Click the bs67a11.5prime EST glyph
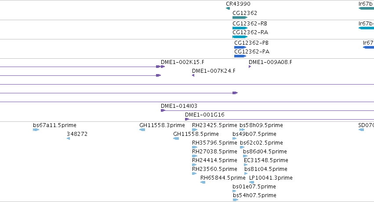 coord(36,130)
